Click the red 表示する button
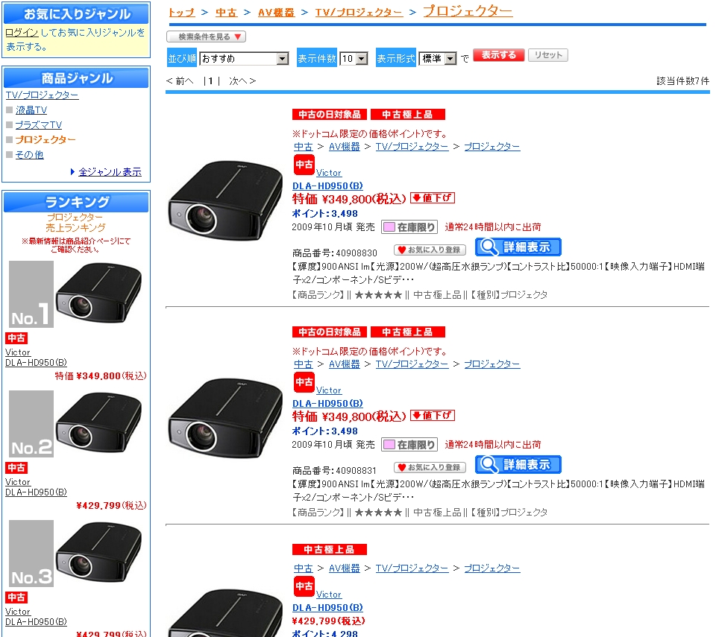The height and width of the screenshot is (637, 716). [499, 54]
